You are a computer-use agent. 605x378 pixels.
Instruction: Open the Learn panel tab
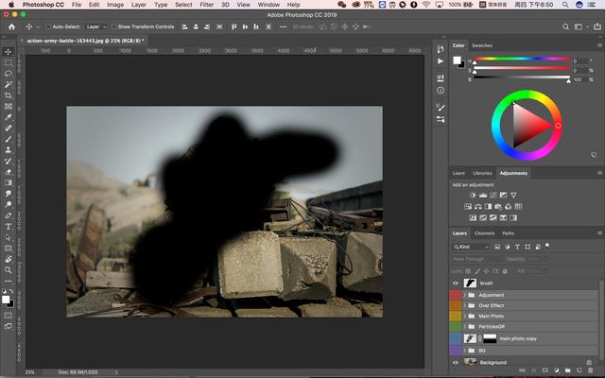(x=458, y=173)
